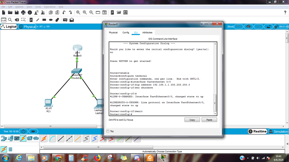The image size is (289, 162).
Task: Activate the Delete tool
Action: point(17,20)
